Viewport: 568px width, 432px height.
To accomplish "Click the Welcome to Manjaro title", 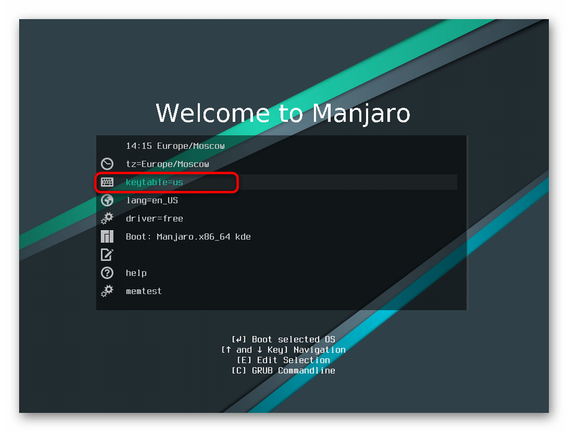I will pos(283,113).
